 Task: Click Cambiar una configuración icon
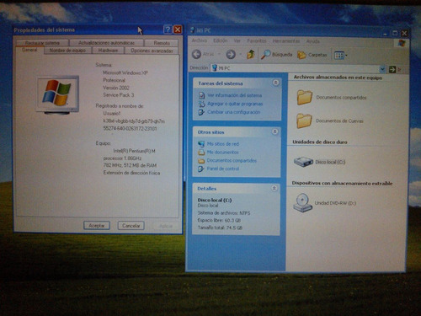201,112
